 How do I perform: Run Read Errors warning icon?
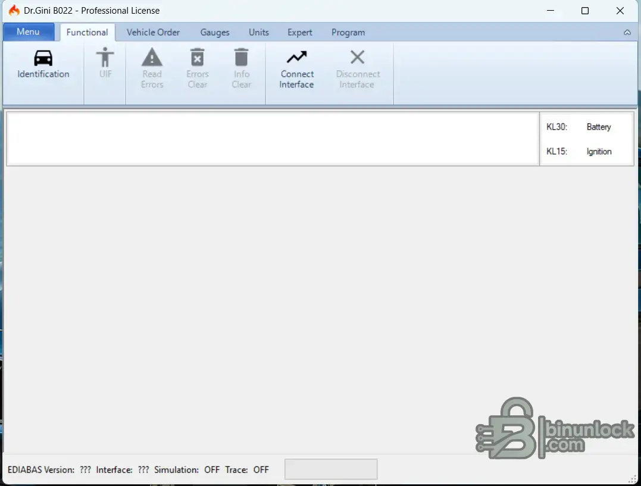(152, 57)
